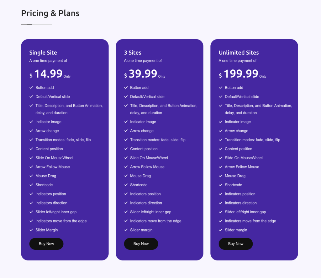Click the Indicator image checkmark in 3 Sites
Viewport: 321px width, 278px height.
click(x=126, y=122)
